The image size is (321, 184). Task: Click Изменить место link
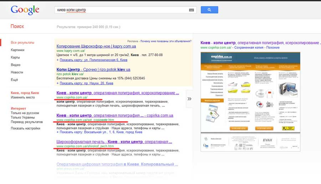[x=23, y=97]
